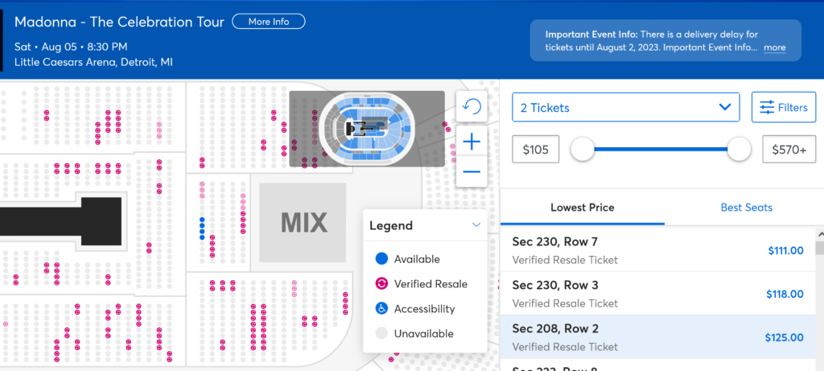Click the Verified Resale legend icon
This screenshot has width=824, height=371.
tap(381, 284)
